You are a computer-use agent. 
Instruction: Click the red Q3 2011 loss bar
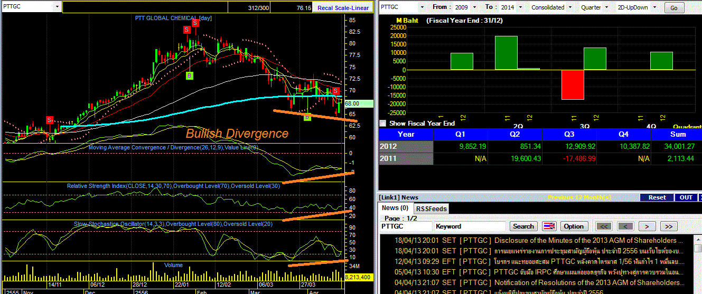pos(572,84)
